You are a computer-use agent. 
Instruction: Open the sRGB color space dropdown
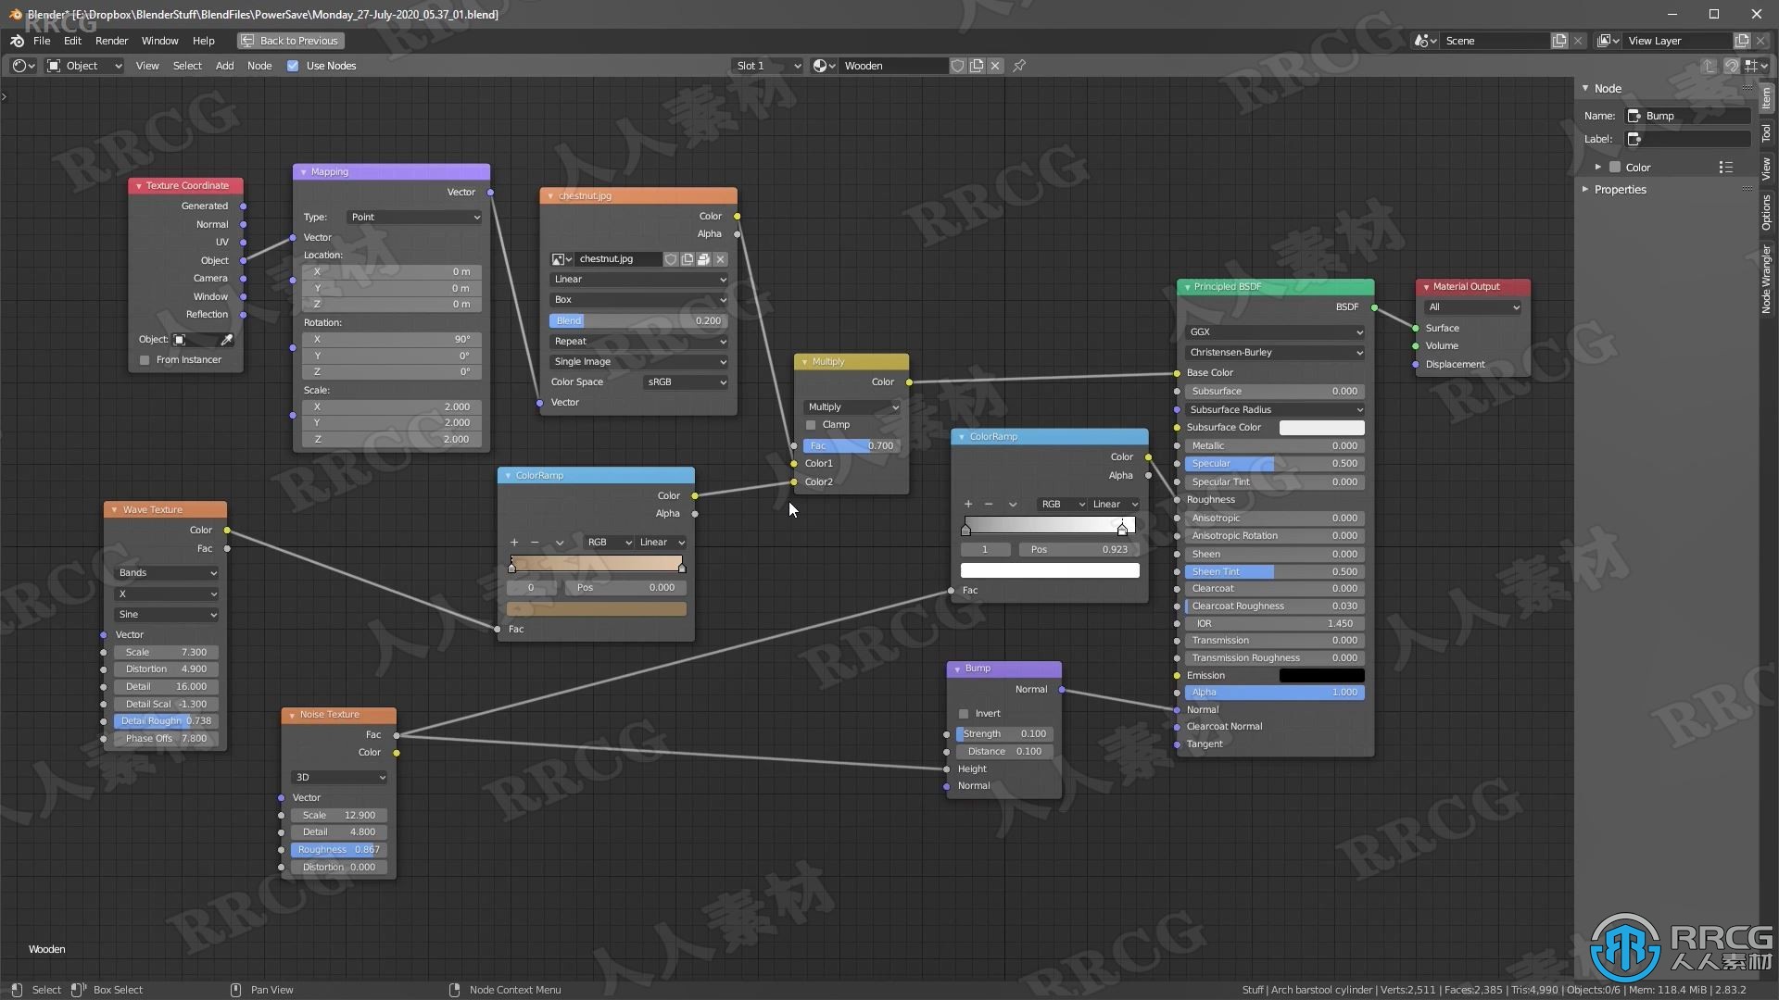click(x=685, y=382)
